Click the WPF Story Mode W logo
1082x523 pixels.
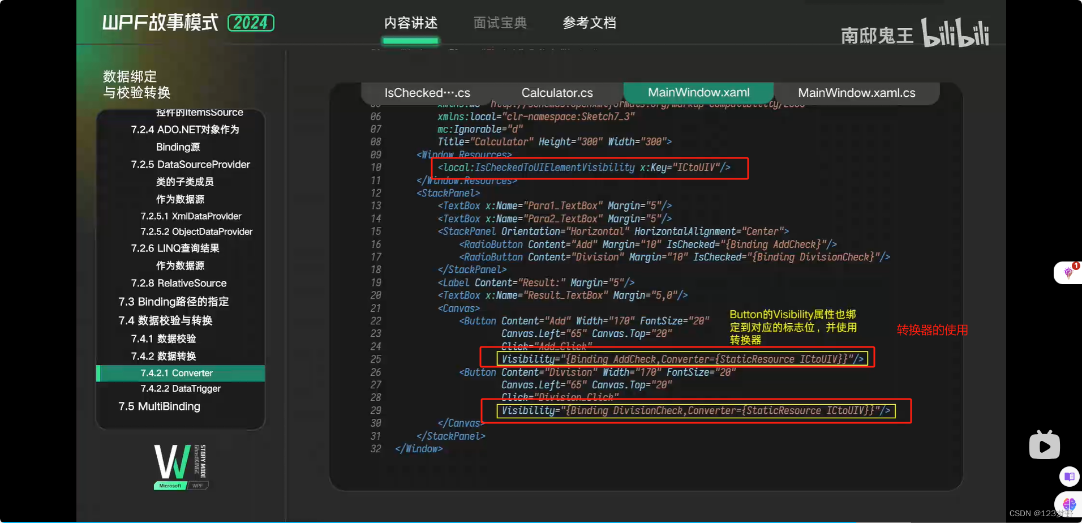181,466
